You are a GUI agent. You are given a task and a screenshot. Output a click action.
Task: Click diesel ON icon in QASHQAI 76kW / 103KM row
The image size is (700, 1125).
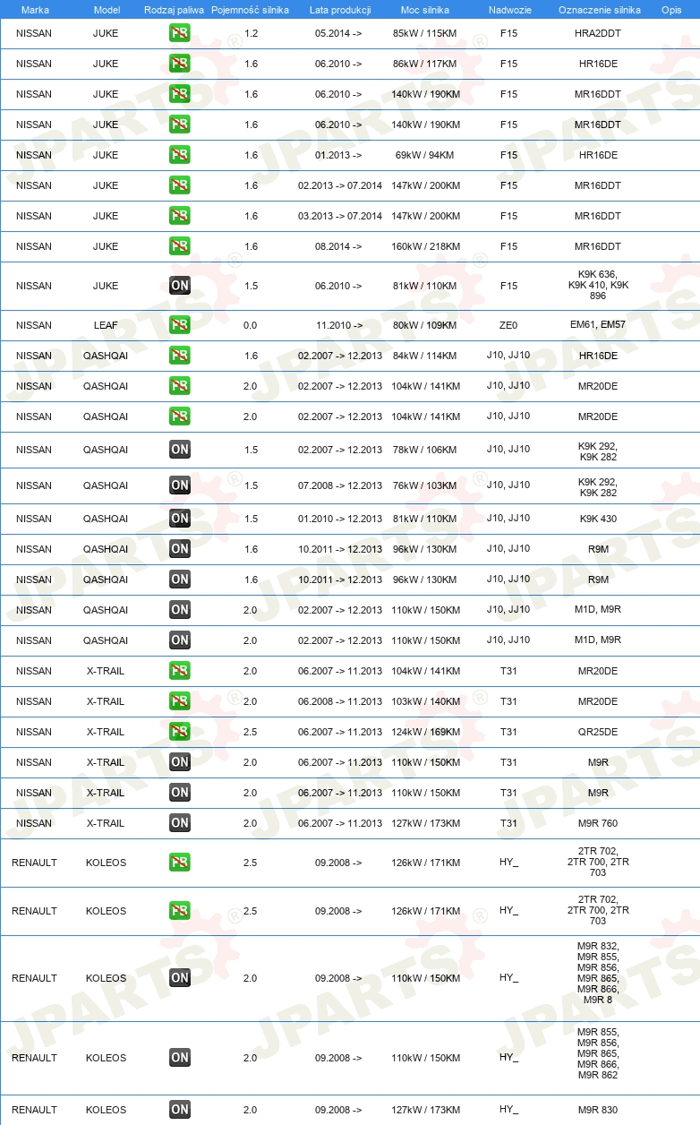[179, 485]
